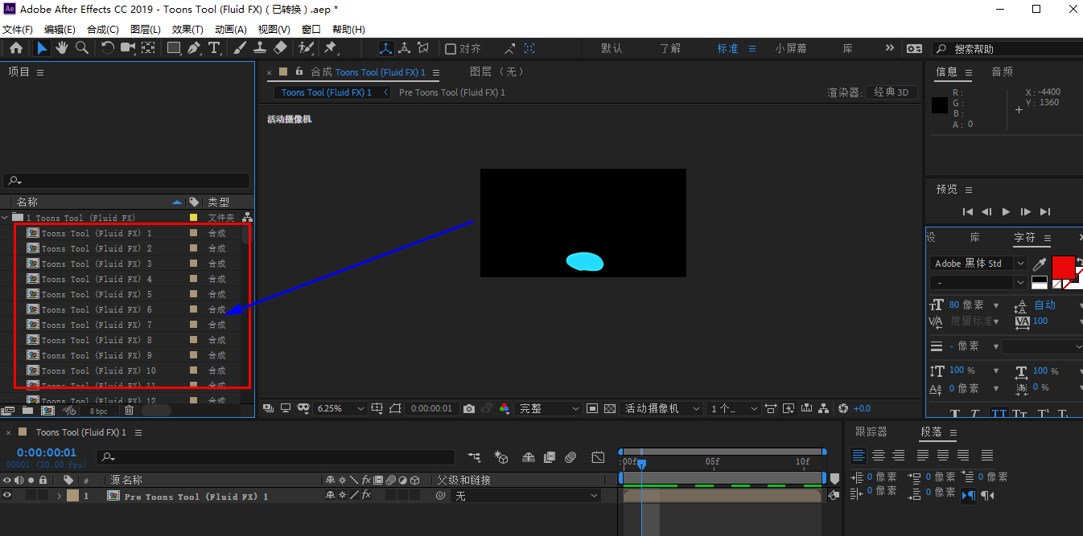Toggle eye visibility for Pre Toons Tool layer
The width and height of the screenshot is (1083, 536).
pos(7,496)
